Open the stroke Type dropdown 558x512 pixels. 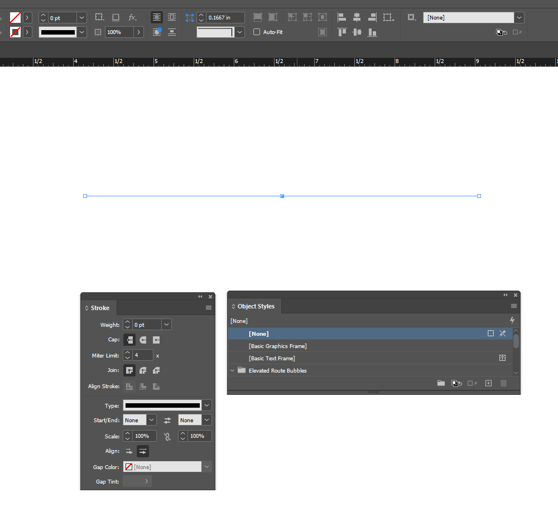pos(205,405)
